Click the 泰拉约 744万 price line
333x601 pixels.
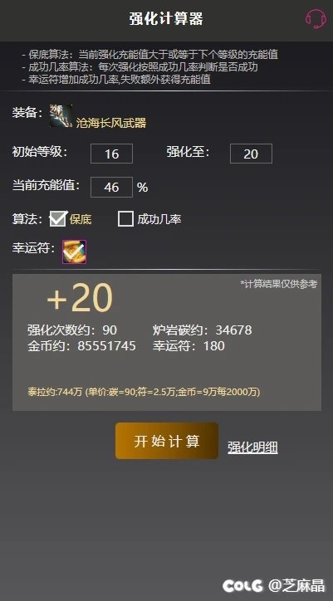pos(144,392)
